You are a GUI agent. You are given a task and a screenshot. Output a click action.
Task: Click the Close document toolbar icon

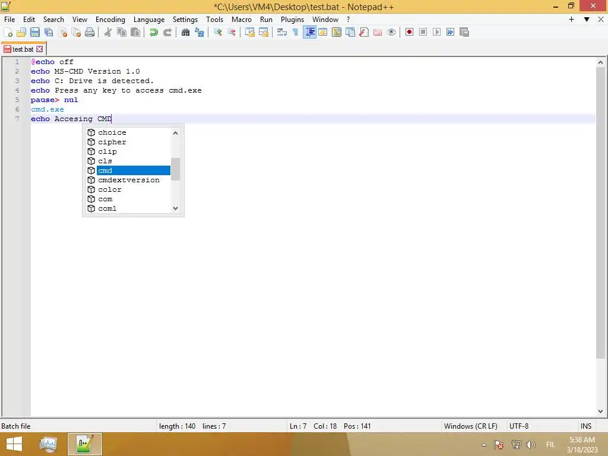[x=62, y=32]
